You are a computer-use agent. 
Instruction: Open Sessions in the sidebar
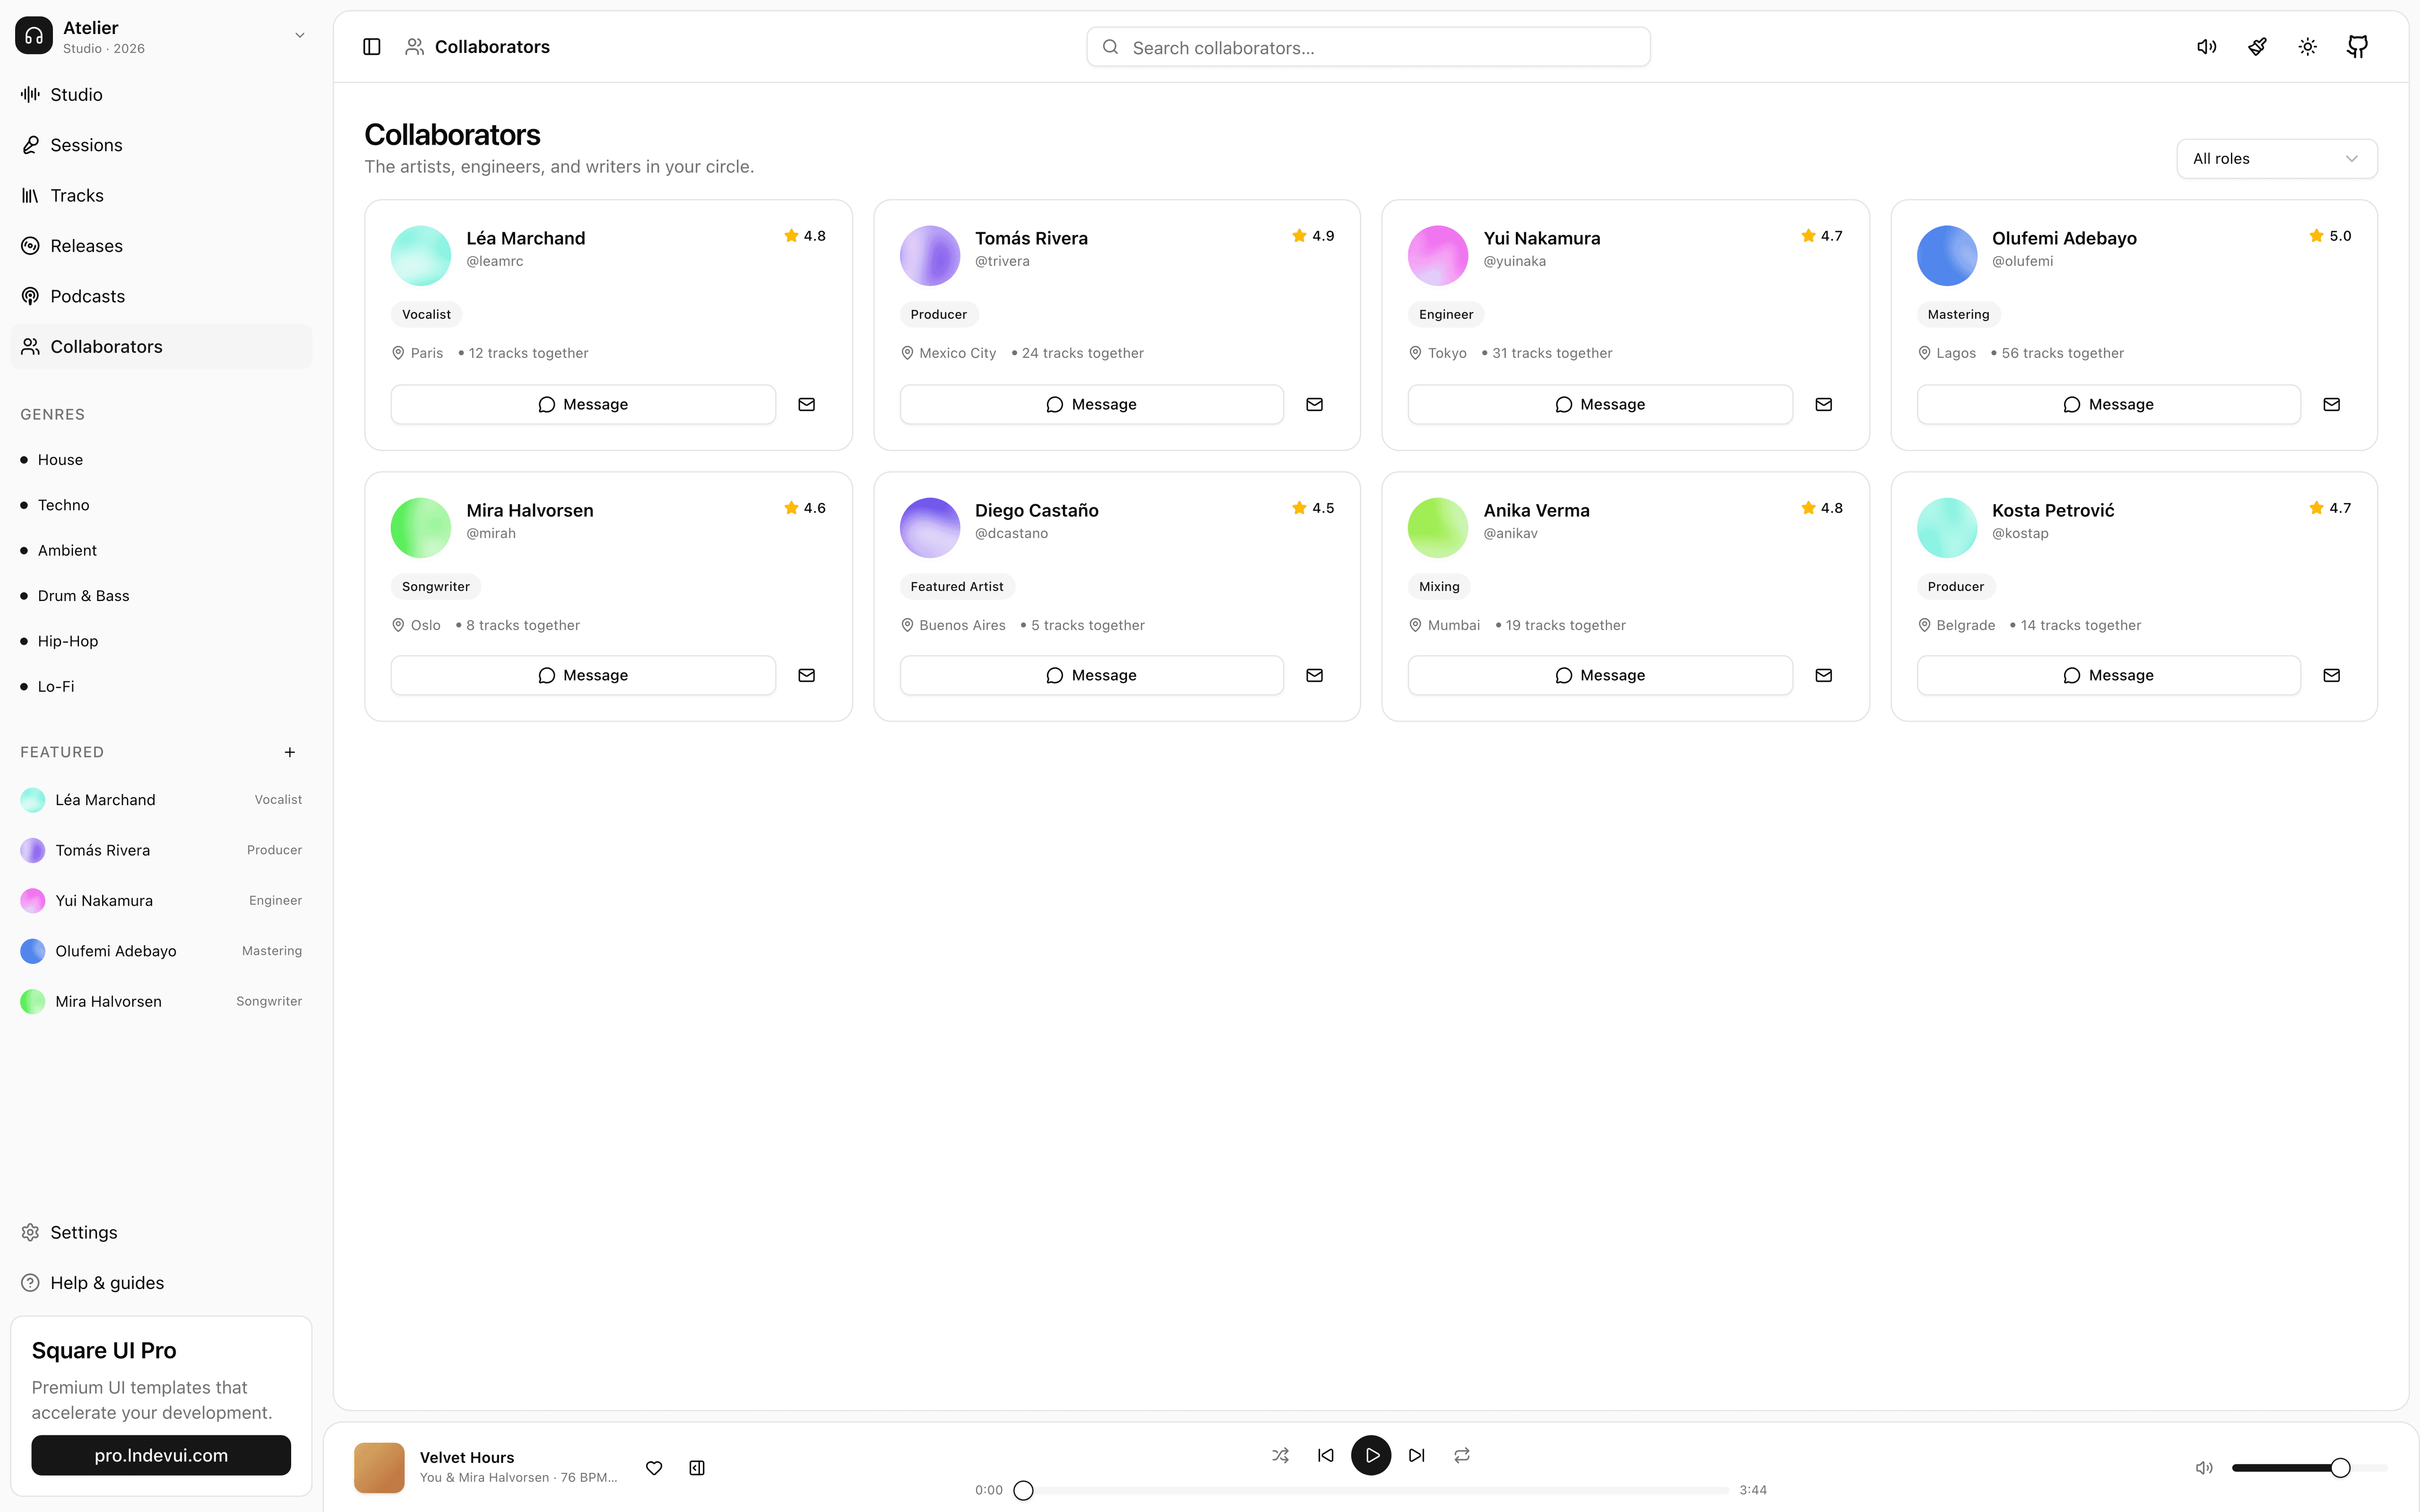tap(161, 145)
